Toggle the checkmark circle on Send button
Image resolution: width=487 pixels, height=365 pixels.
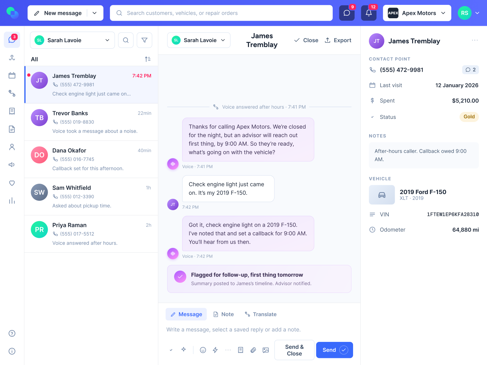click(344, 350)
